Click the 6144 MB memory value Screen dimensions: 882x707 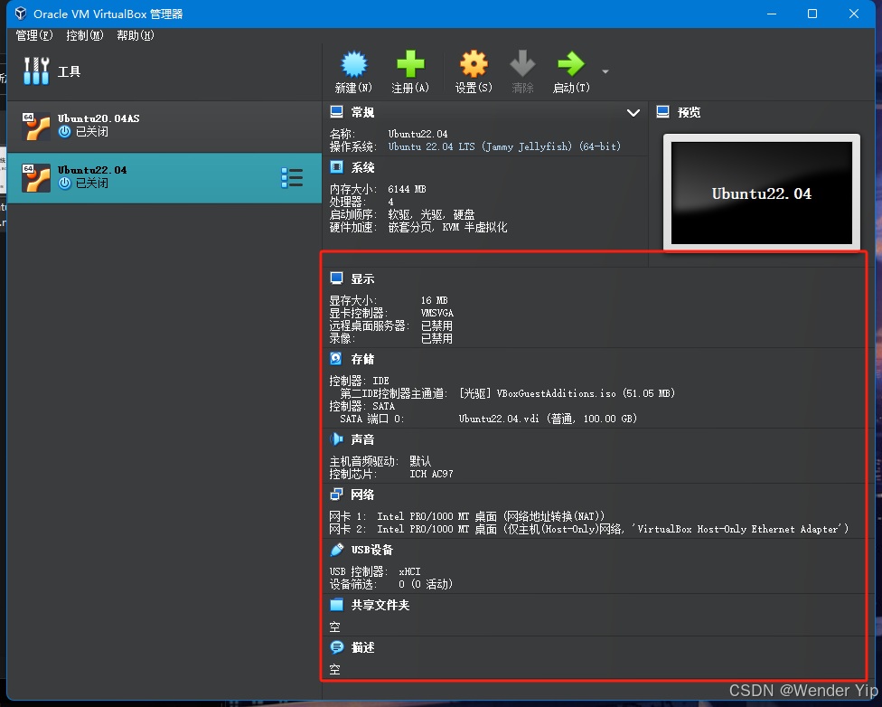pyautogui.click(x=407, y=189)
